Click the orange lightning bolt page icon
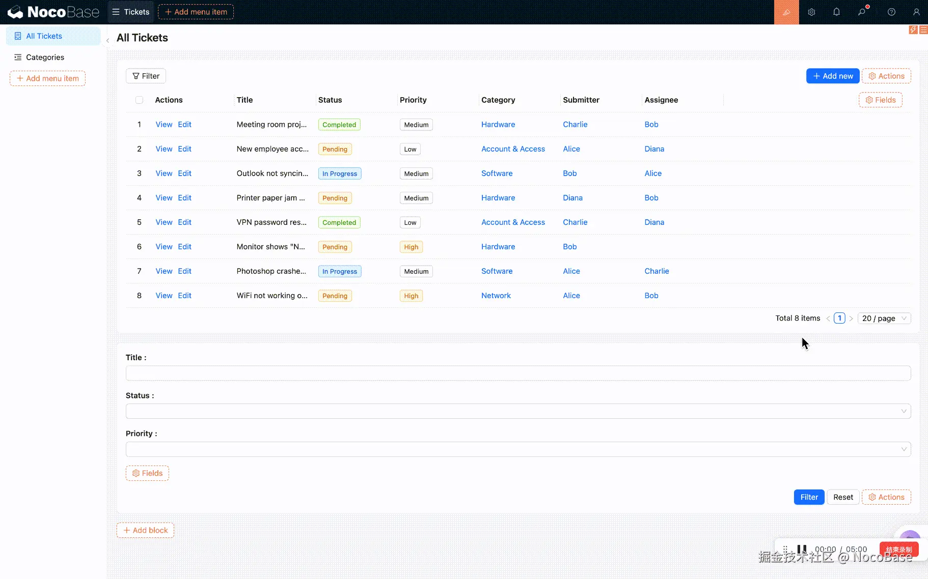 913,30
